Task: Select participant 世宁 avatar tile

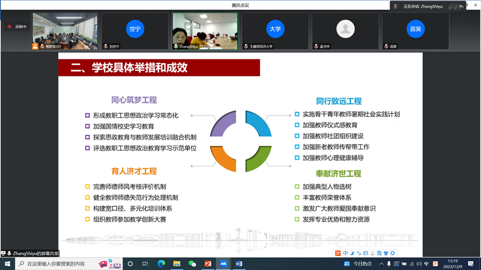Action: 135,31
